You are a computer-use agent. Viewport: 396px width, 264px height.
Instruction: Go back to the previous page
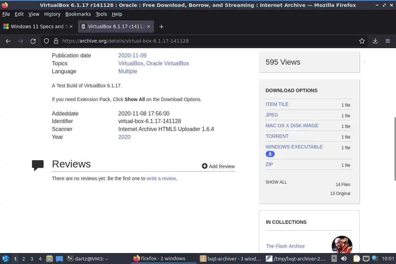(8, 41)
